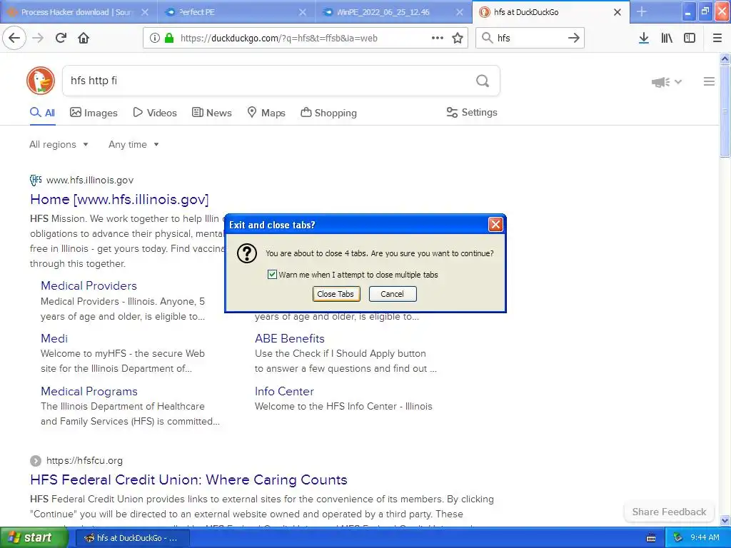Open the Downloads panel
The image size is (731, 548).
644,38
